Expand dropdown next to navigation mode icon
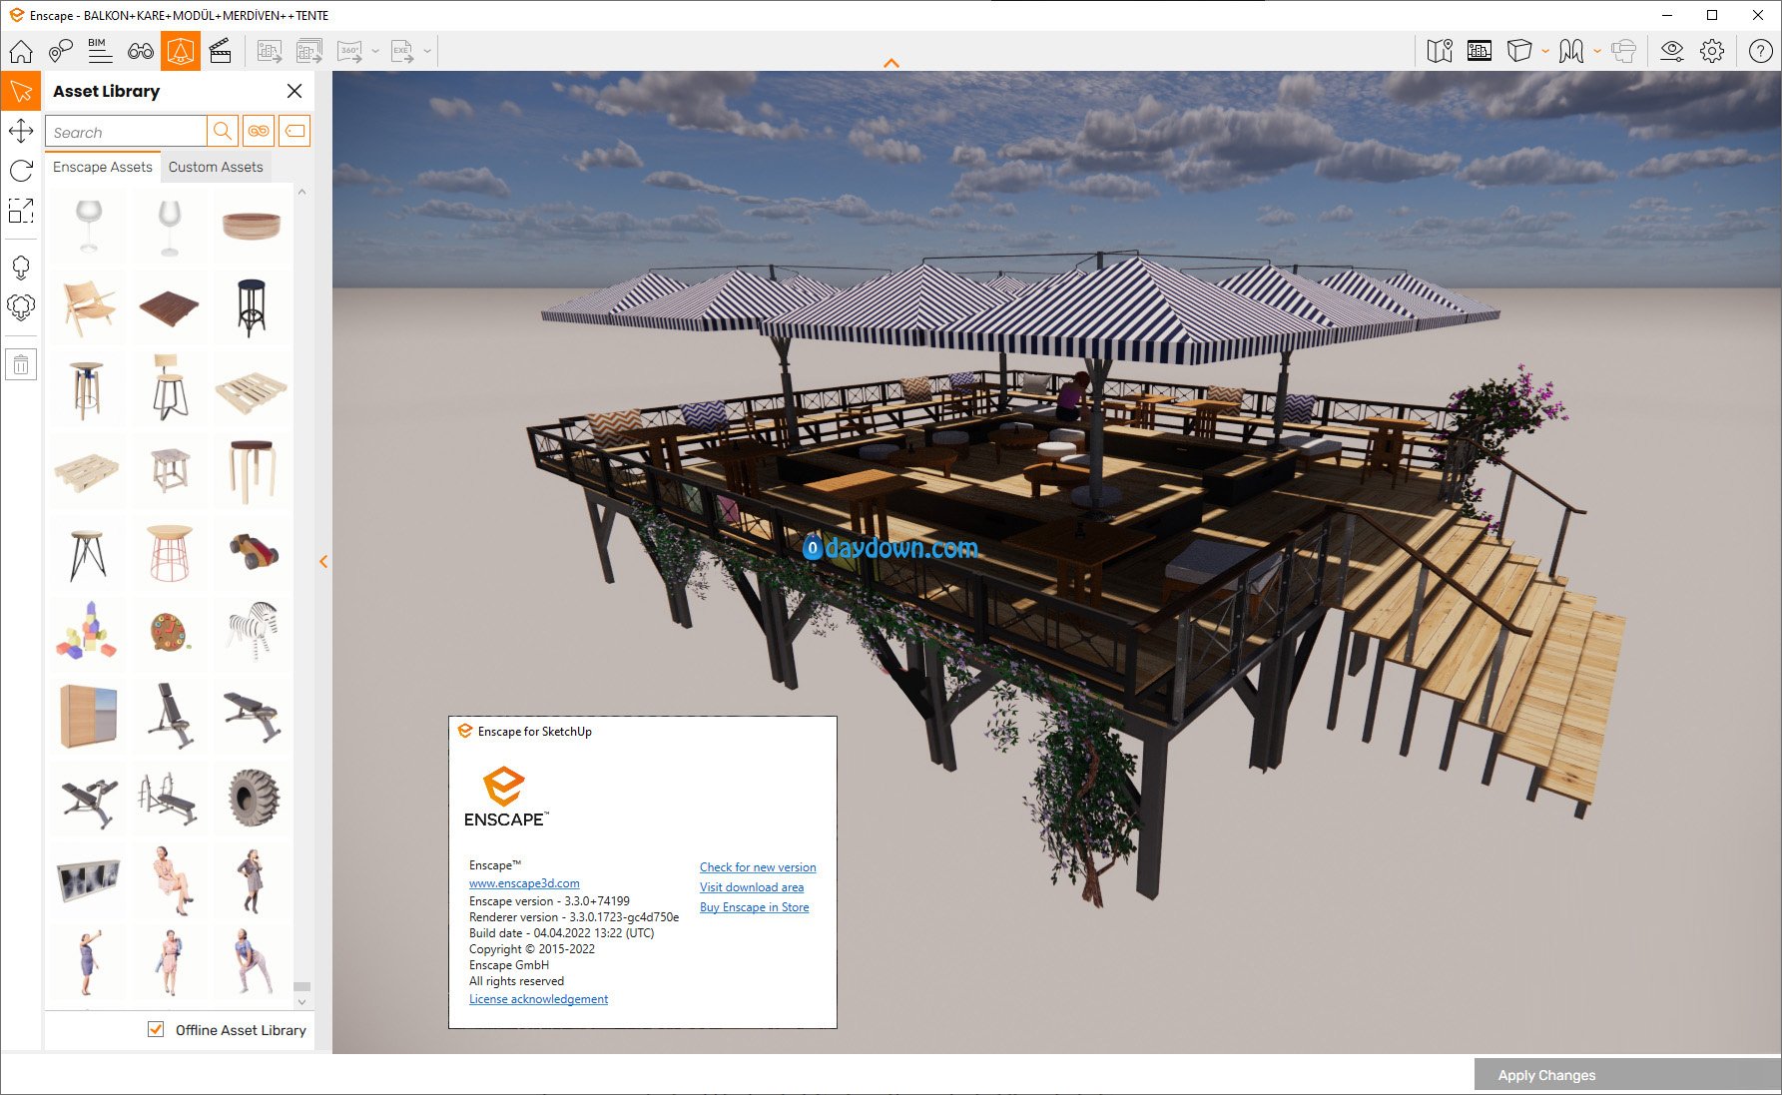 [1597, 51]
